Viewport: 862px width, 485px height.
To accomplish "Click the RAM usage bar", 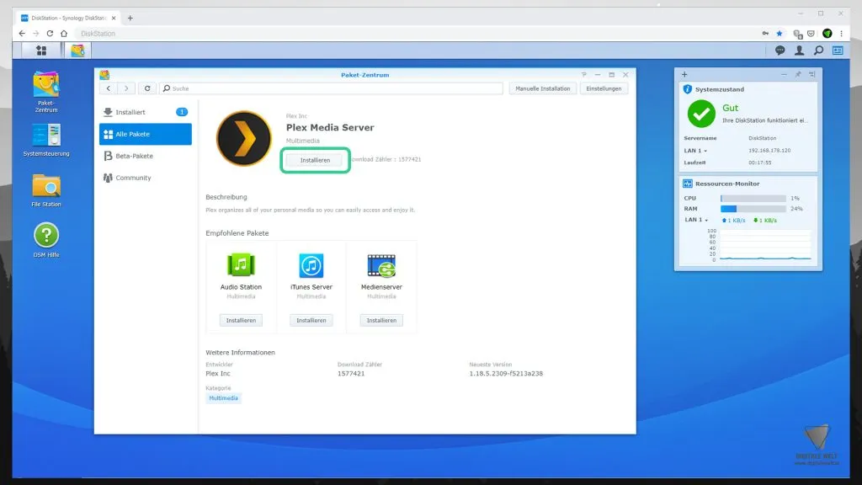I will (x=753, y=209).
